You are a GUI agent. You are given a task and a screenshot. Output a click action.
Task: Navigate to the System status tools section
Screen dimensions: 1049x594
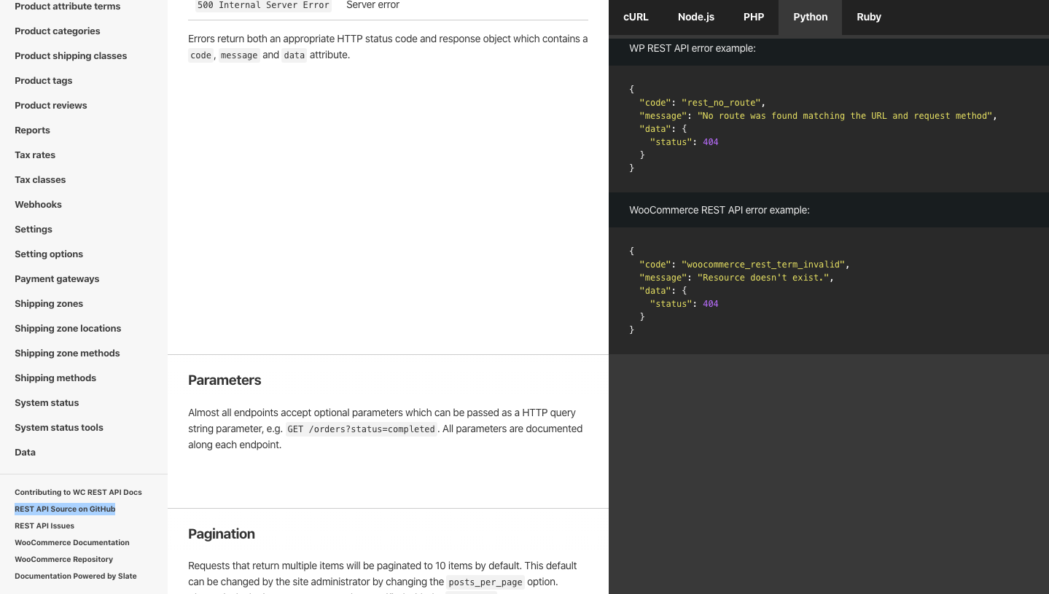(x=58, y=427)
